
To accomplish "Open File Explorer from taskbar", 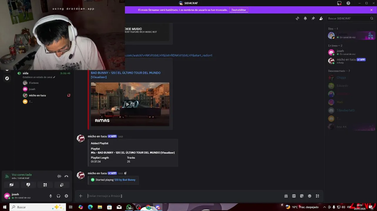I will coord(100,207).
